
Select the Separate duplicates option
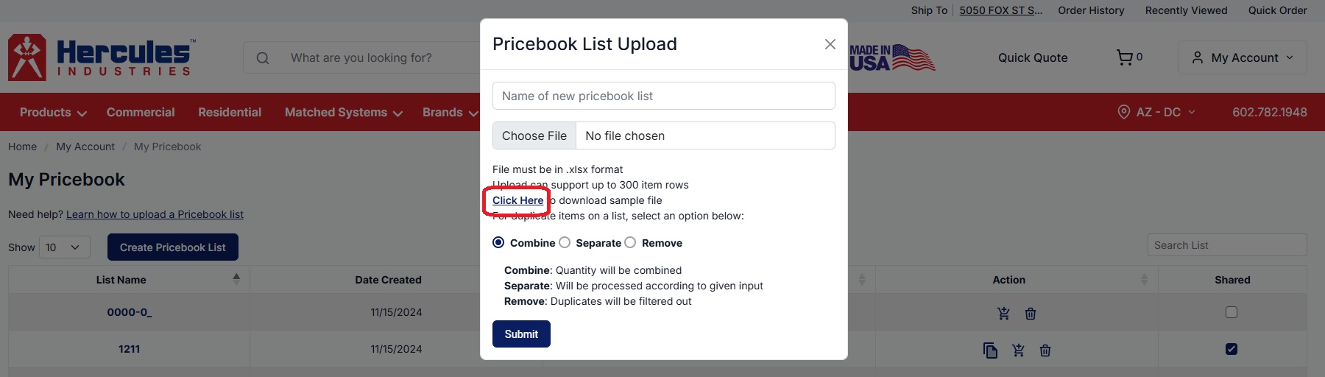click(x=565, y=242)
